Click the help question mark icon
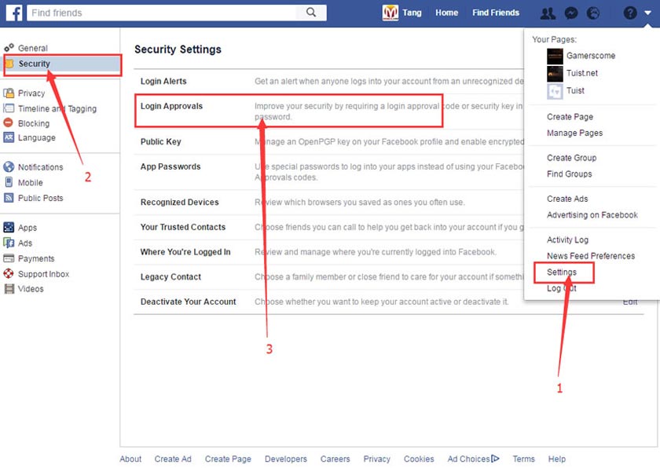Viewport: 660px width, 468px height. 629,13
